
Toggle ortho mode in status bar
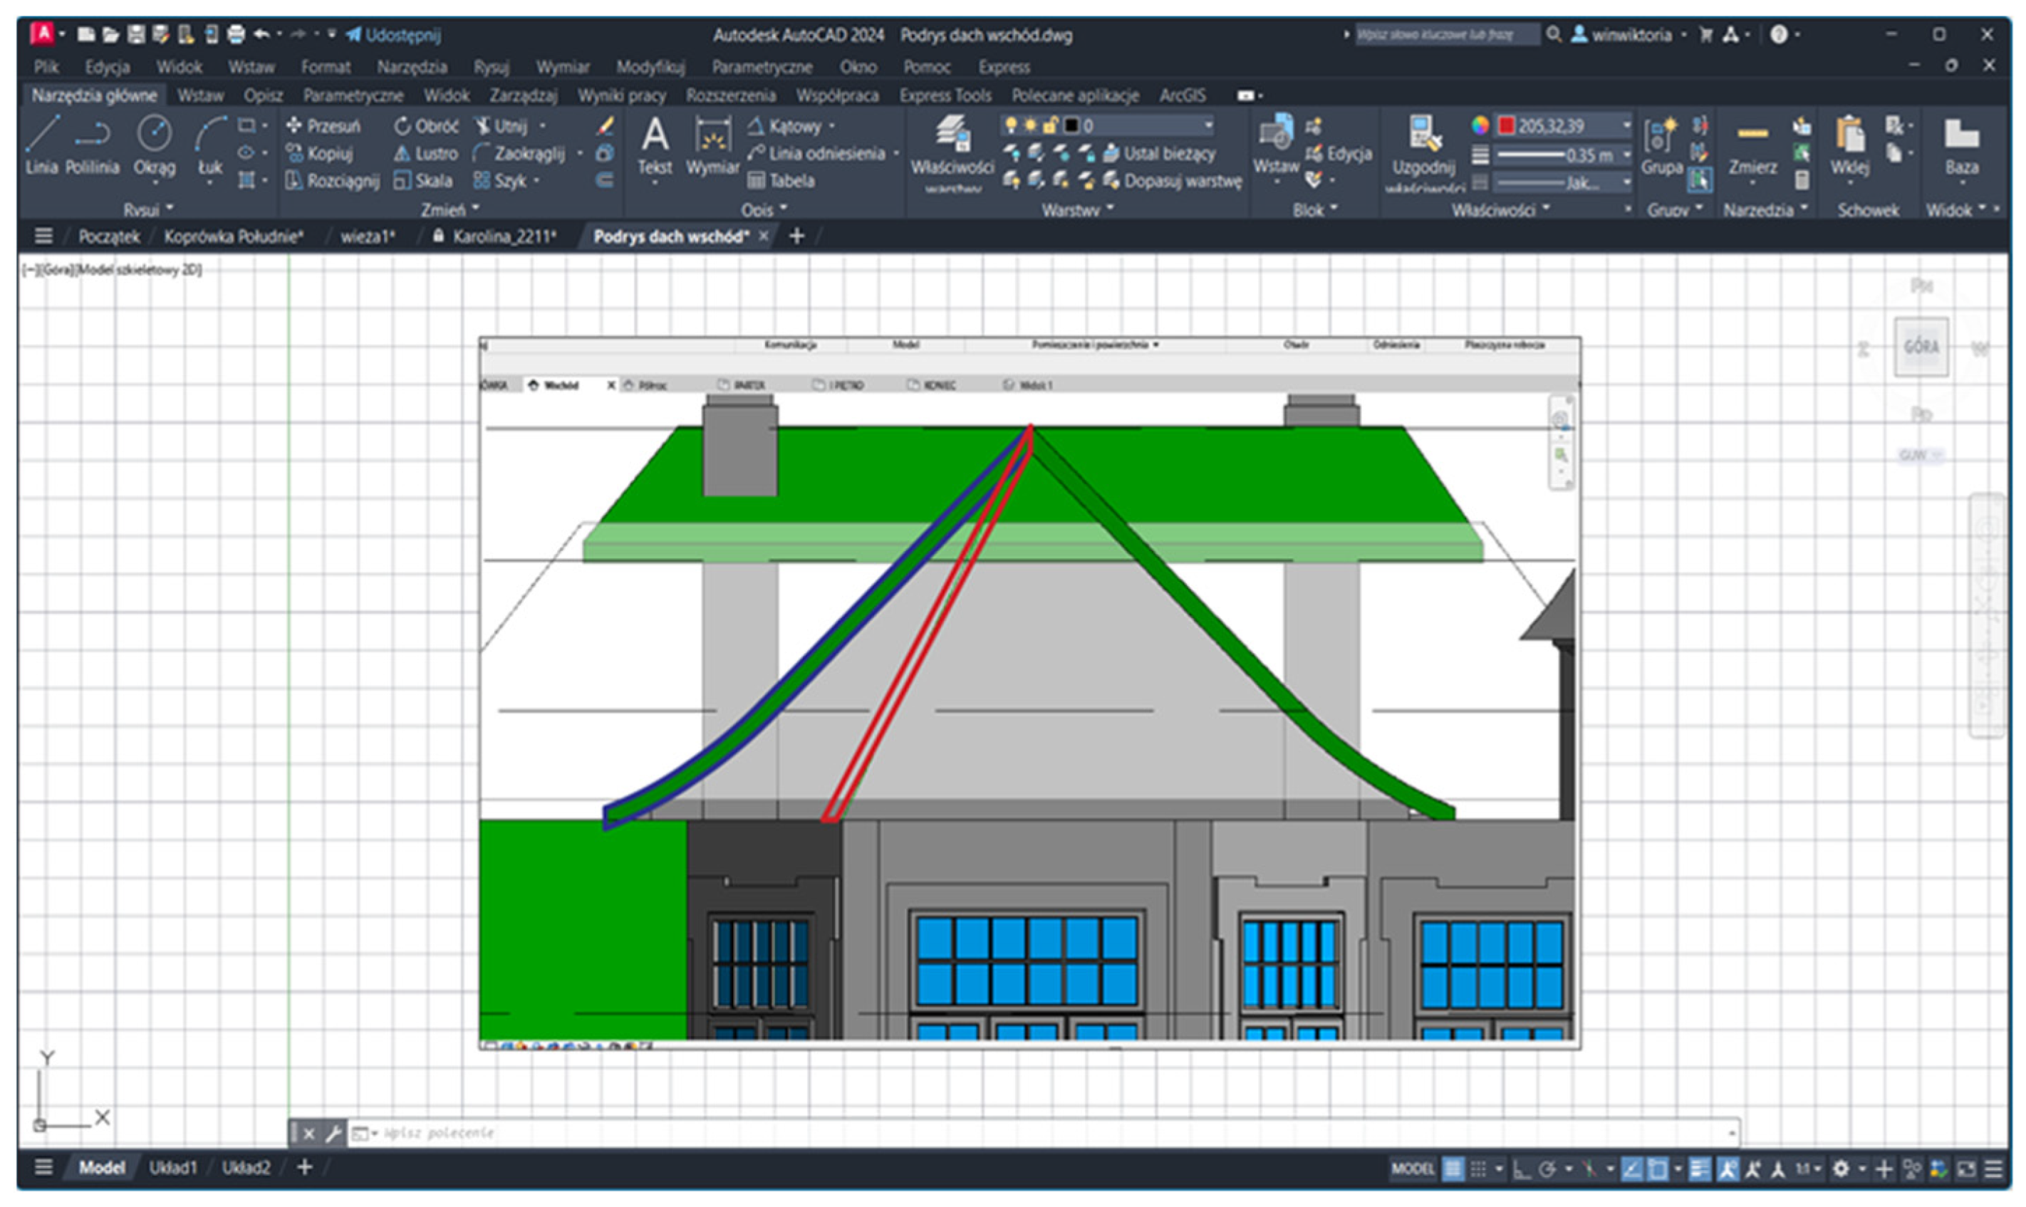[1521, 1169]
